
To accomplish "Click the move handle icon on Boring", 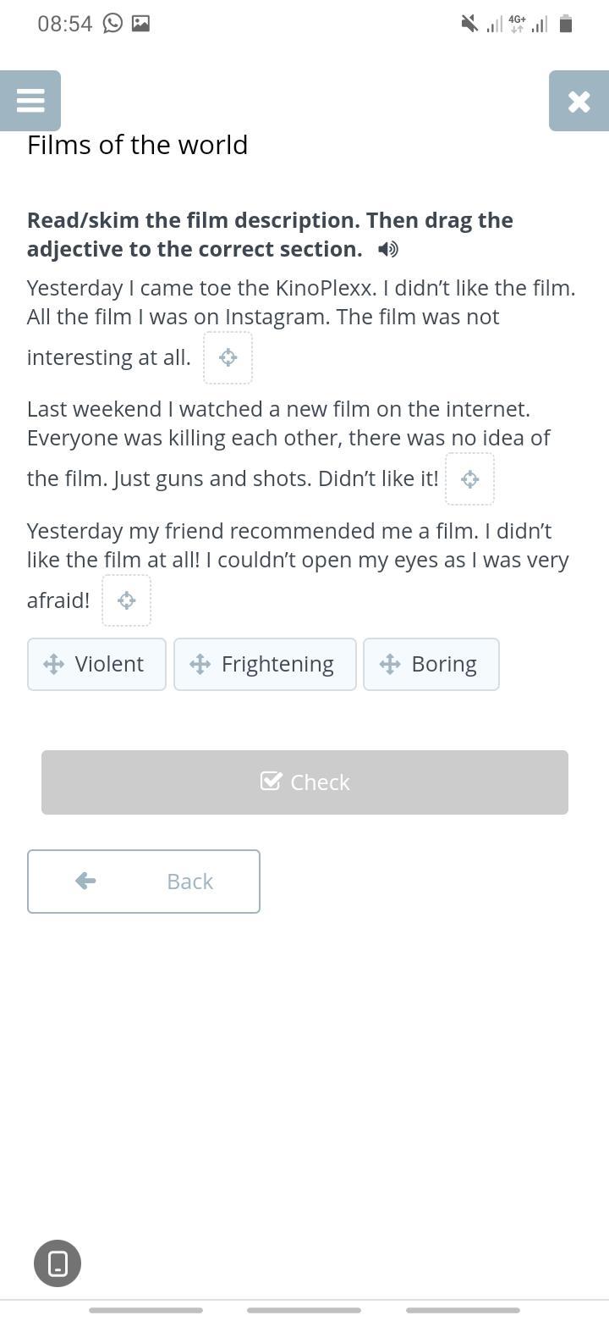I will (390, 664).
